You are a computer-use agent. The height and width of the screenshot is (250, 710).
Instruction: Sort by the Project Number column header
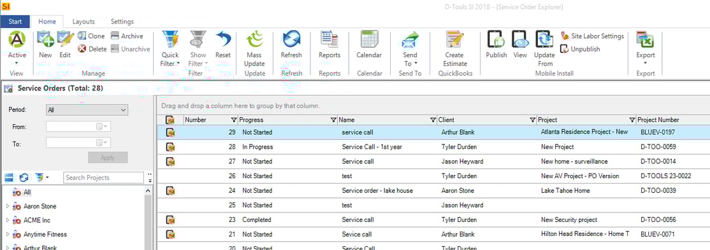658,120
